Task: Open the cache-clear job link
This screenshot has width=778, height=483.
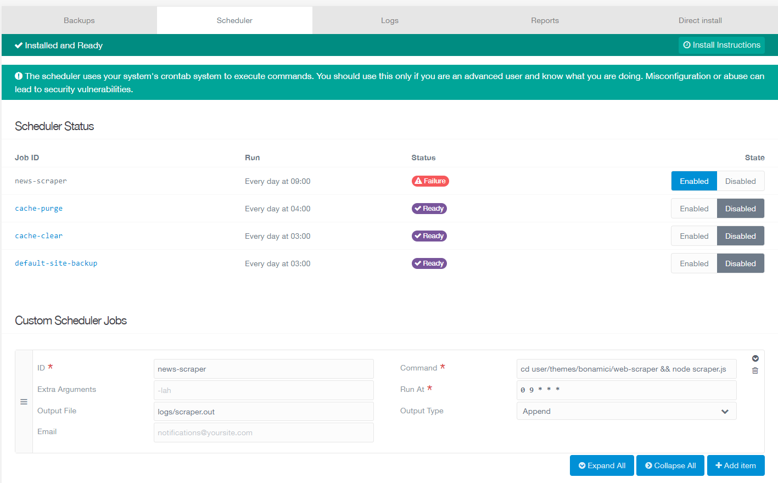Action: pos(38,236)
